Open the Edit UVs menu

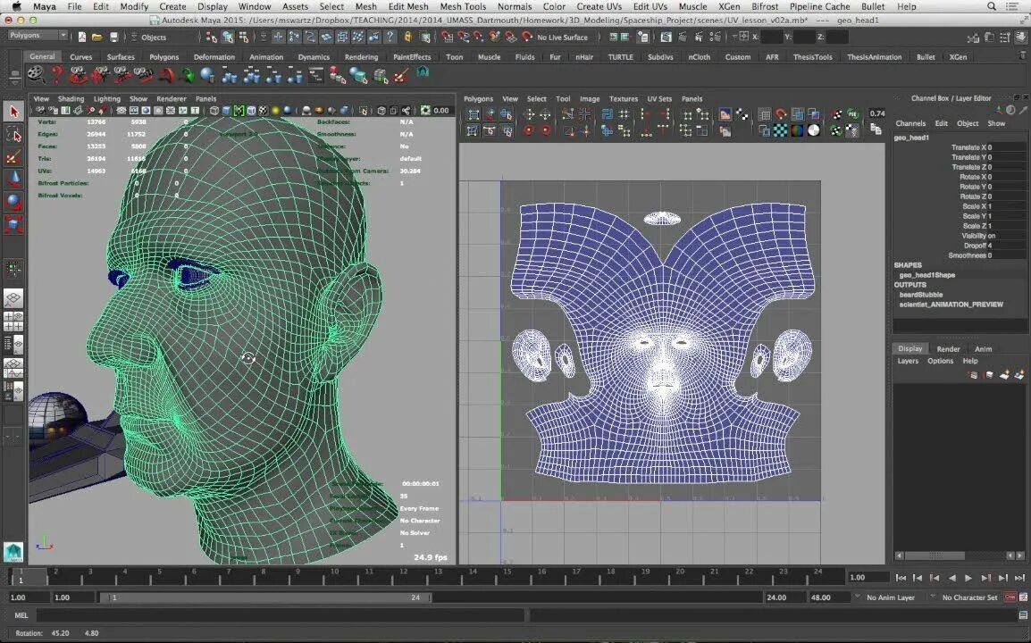point(650,6)
